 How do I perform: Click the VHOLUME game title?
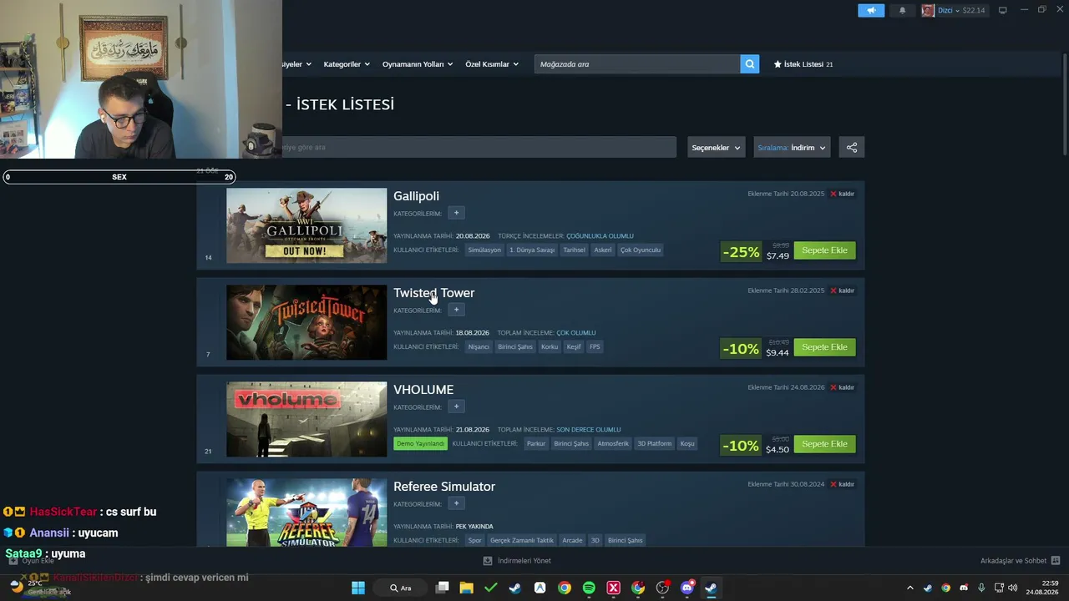click(423, 390)
